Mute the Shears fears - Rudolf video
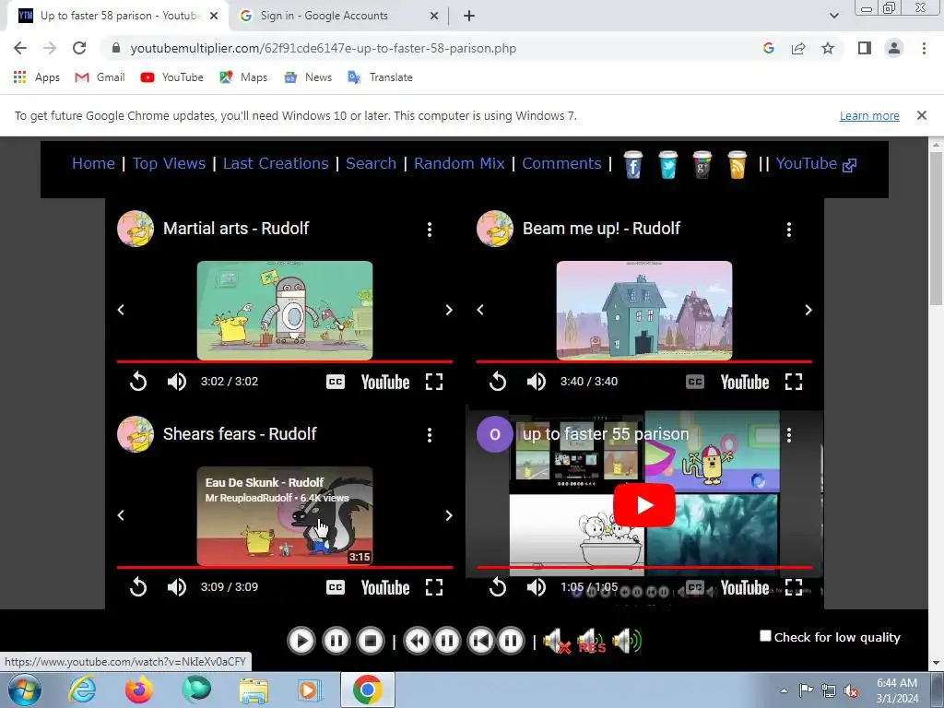The image size is (944, 708). pos(176,587)
